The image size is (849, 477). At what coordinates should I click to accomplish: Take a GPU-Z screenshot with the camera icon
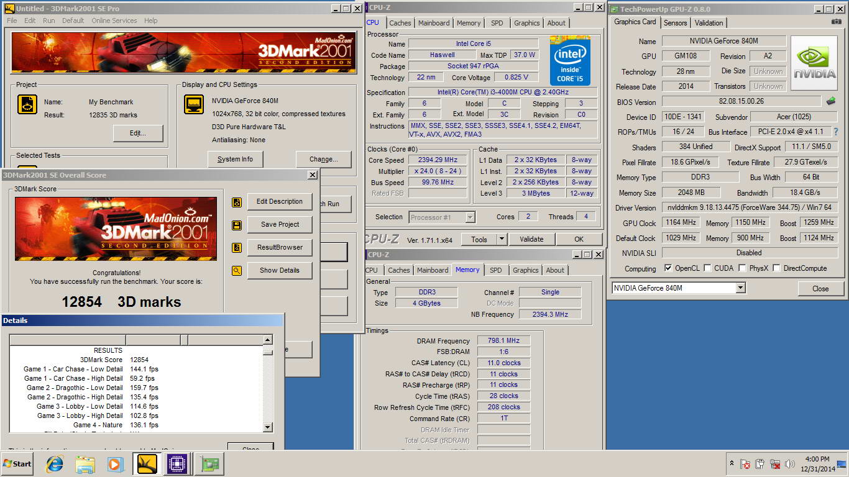click(835, 22)
